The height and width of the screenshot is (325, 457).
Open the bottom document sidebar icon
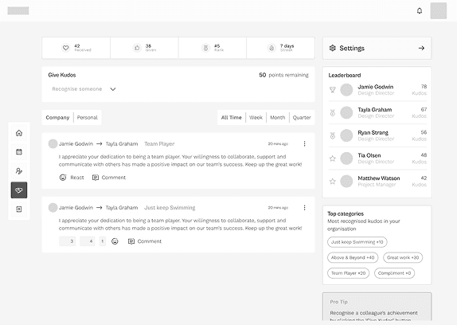click(x=19, y=209)
